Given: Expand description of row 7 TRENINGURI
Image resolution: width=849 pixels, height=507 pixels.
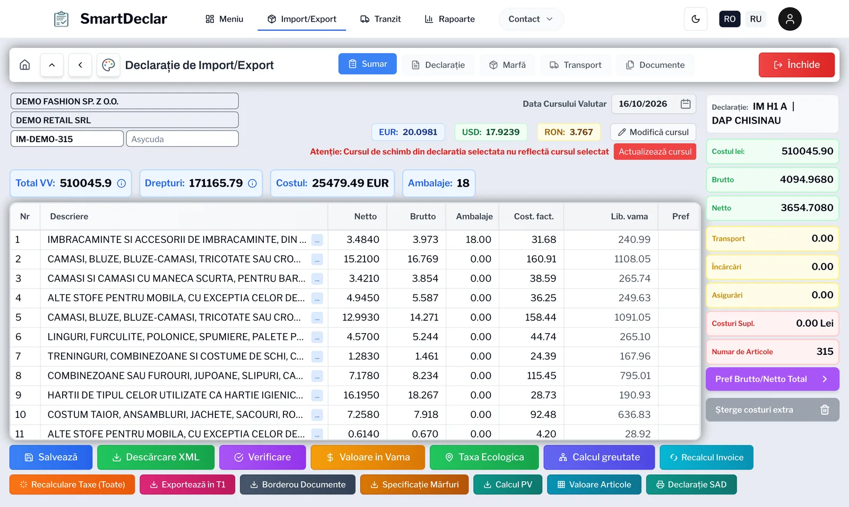Looking at the screenshot, I should (317, 356).
